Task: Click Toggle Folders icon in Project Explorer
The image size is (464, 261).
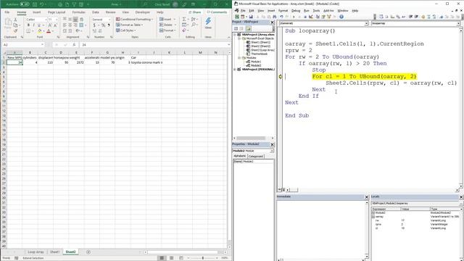Action: [248, 29]
